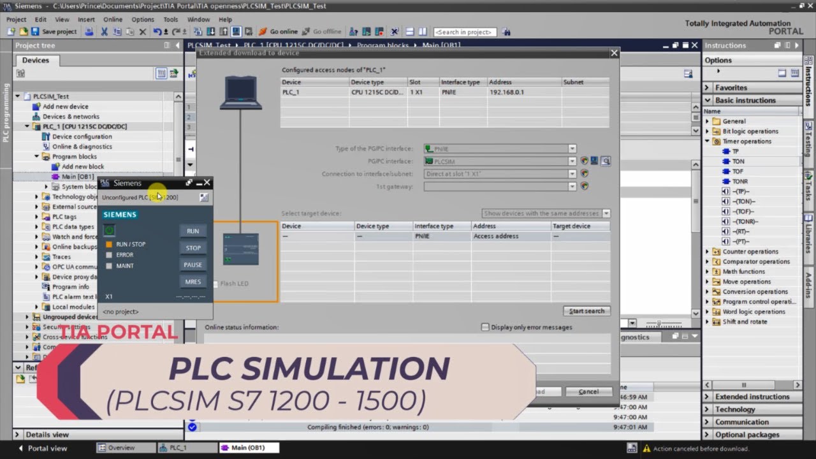This screenshot has width=816, height=459.
Task: Open Connection to interface/subnet dropdown
Action: tap(572, 173)
